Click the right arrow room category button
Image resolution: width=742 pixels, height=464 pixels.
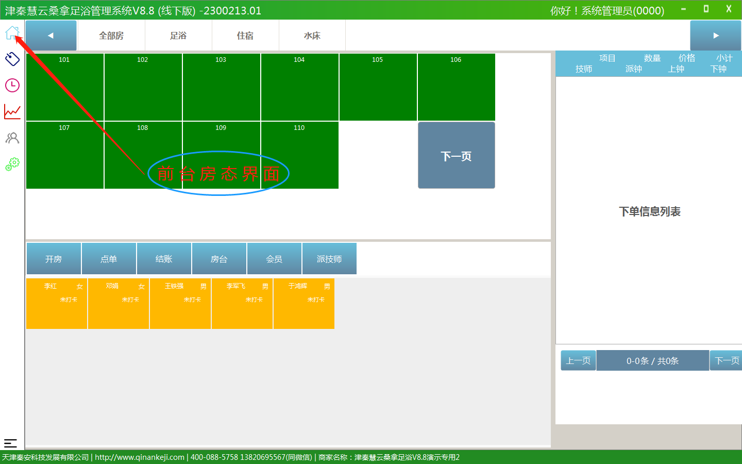[715, 36]
